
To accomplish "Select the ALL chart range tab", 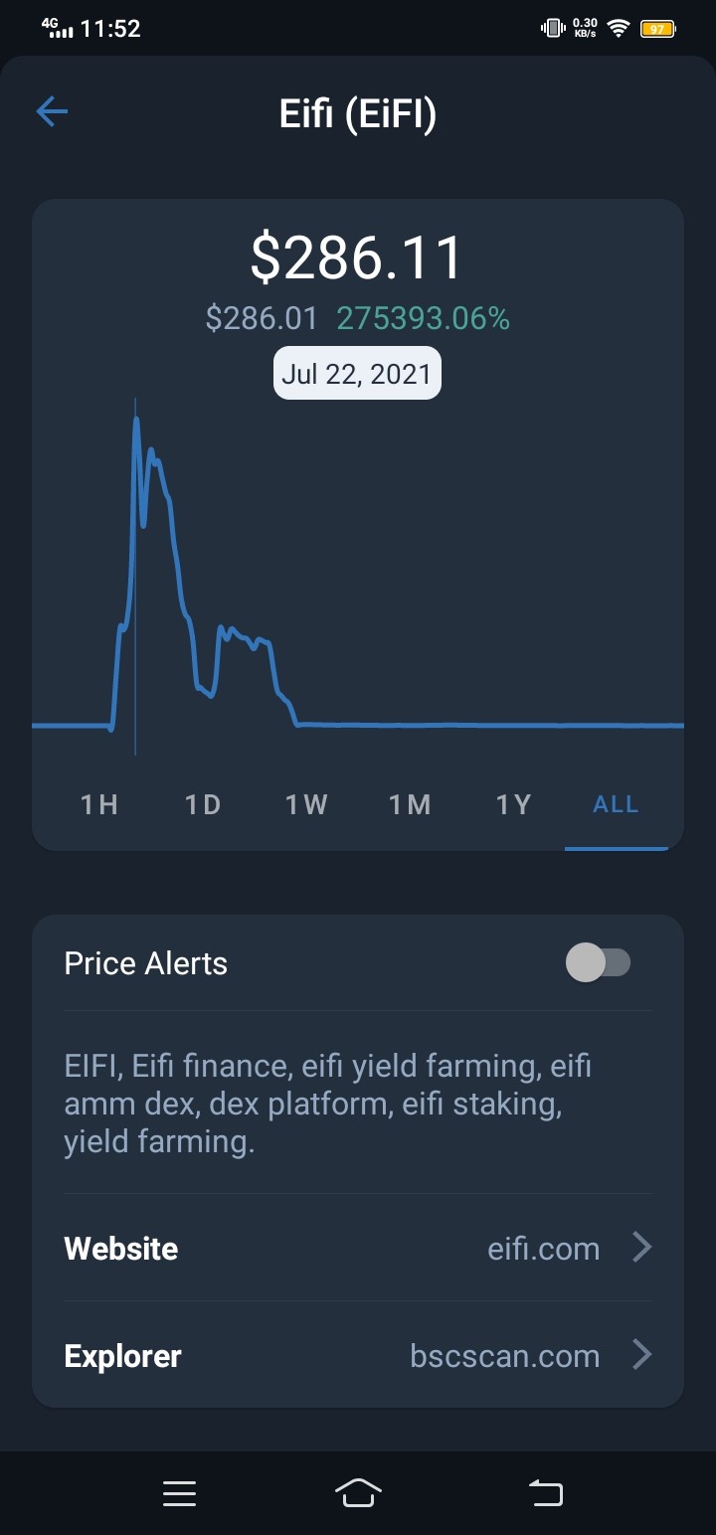I will (616, 804).
